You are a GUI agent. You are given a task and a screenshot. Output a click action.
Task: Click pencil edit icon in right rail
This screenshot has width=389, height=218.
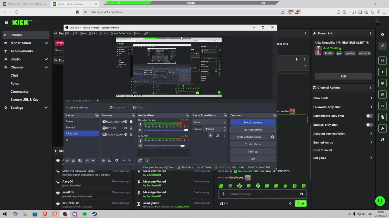click(x=383, y=46)
